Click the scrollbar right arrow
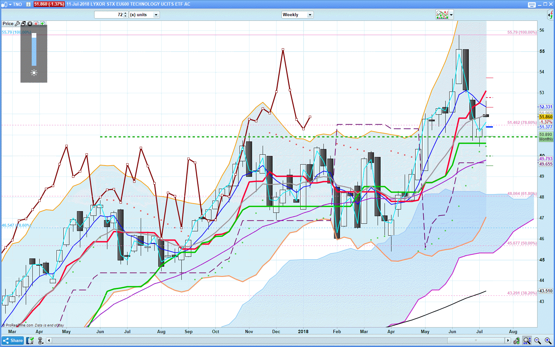This screenshot has height=347, width=555. coord(508,340)
